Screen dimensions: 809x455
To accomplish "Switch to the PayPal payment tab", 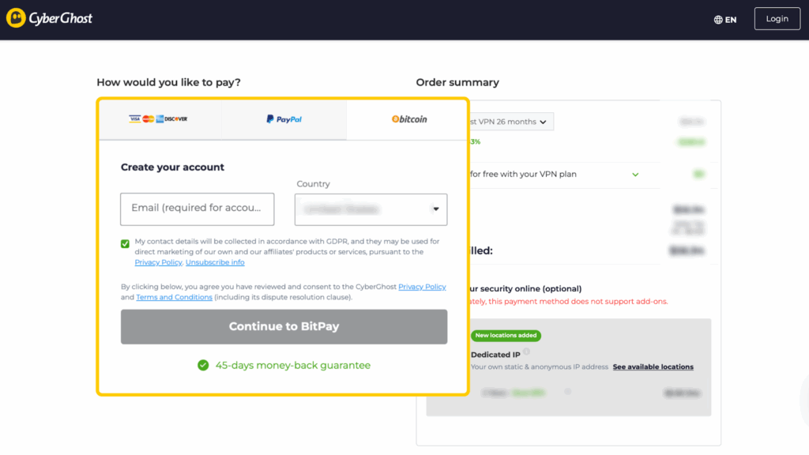I will click(284, 119).
